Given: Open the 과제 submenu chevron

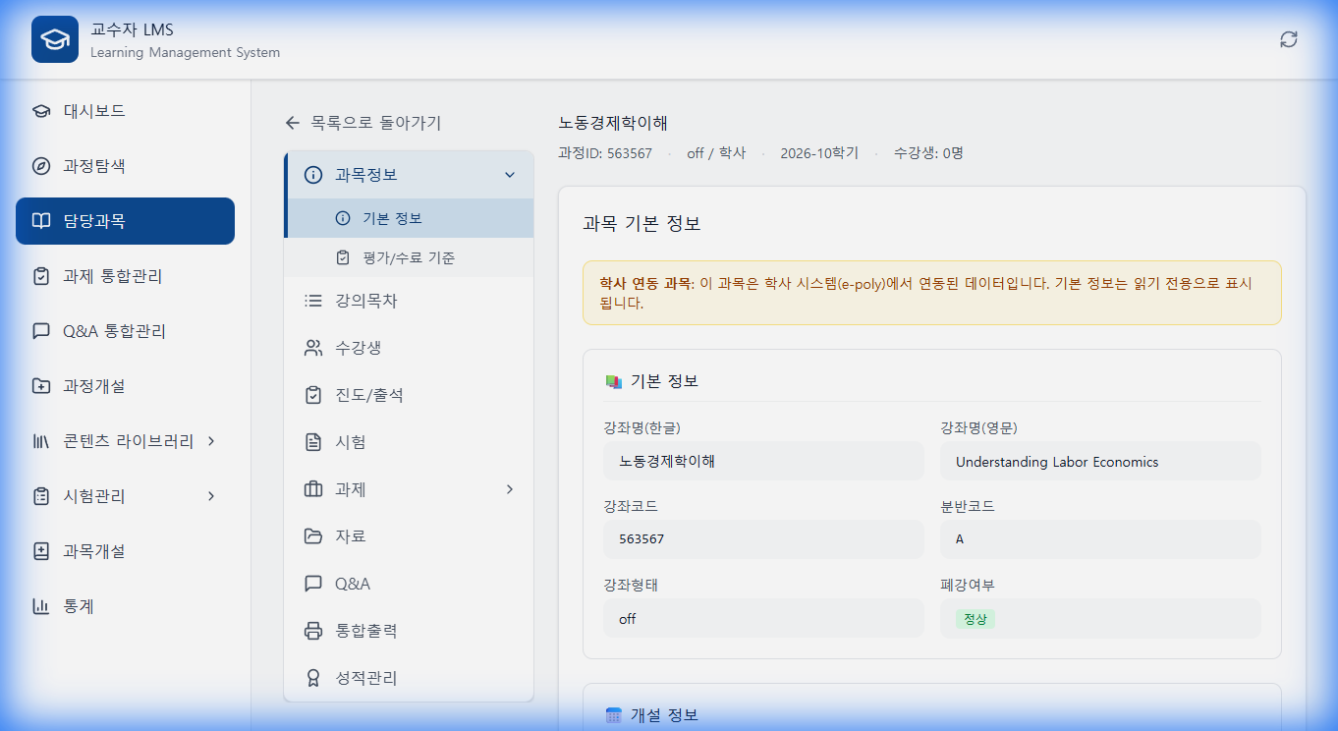Looking at the screenshot, I should tap(510, 488).
